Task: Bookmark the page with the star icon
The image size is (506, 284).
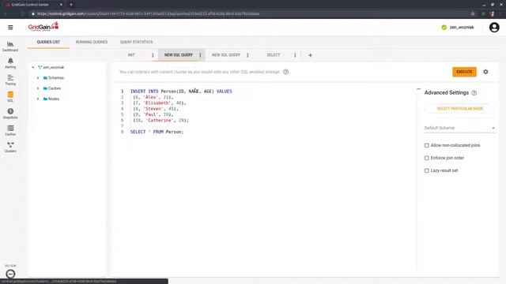Action: click(x=473, y=14)
